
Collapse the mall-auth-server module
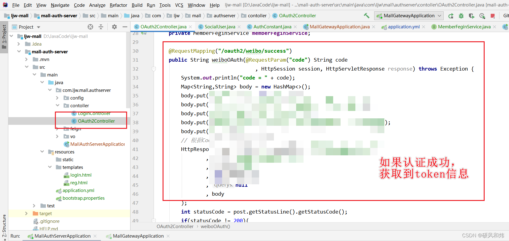(x=19, y=51)
